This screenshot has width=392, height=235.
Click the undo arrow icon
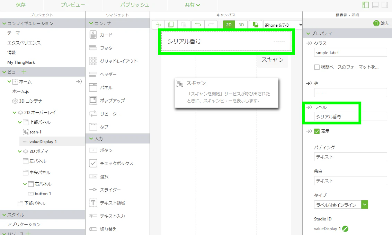198,25
